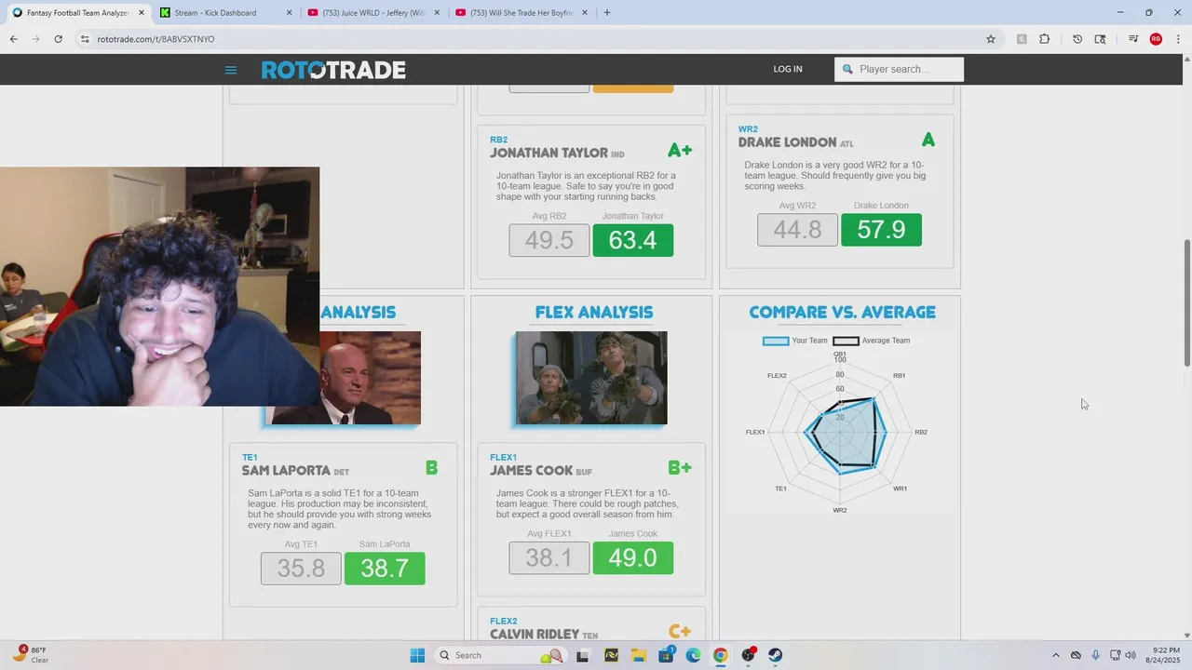The image size is (1192, 670).
Task: Click the A+ grade for Jonathan Taylor
Action: [x=680, y=151]
